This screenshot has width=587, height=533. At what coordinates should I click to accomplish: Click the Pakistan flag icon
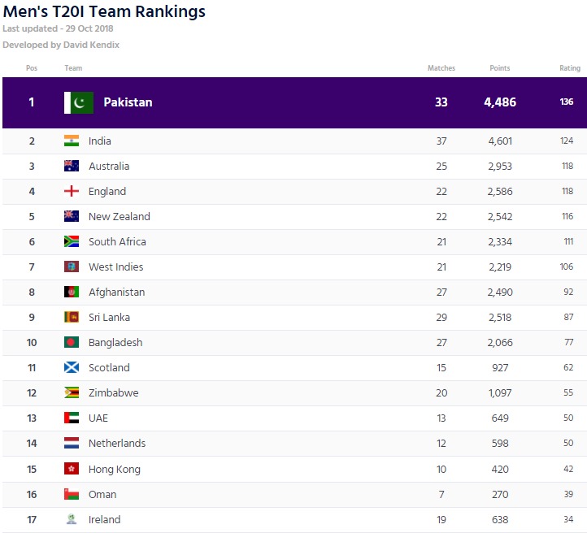tap(79, 102)
